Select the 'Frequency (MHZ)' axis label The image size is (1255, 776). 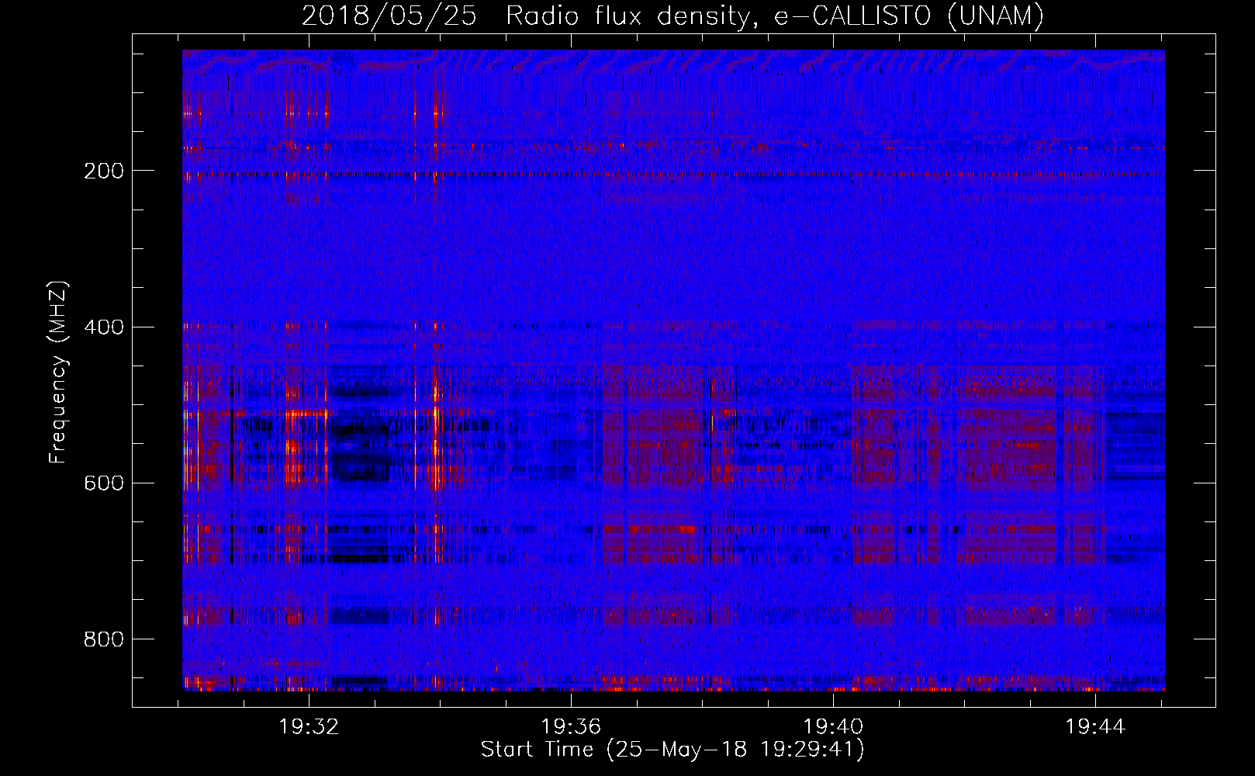(x=58, y=372)
